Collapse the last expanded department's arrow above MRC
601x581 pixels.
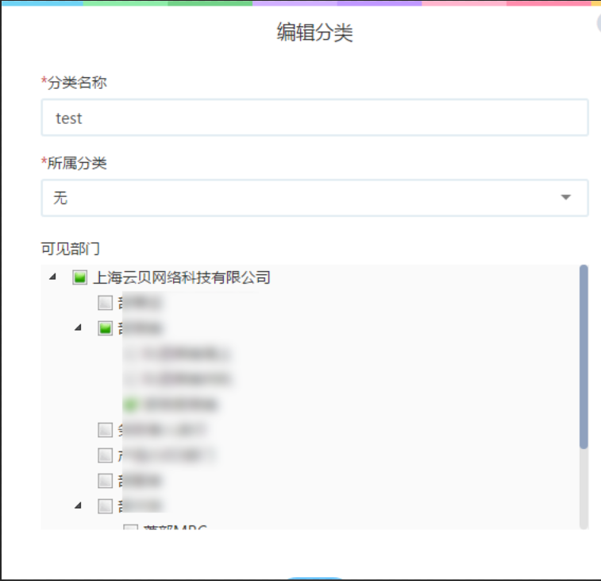point(78,505)
